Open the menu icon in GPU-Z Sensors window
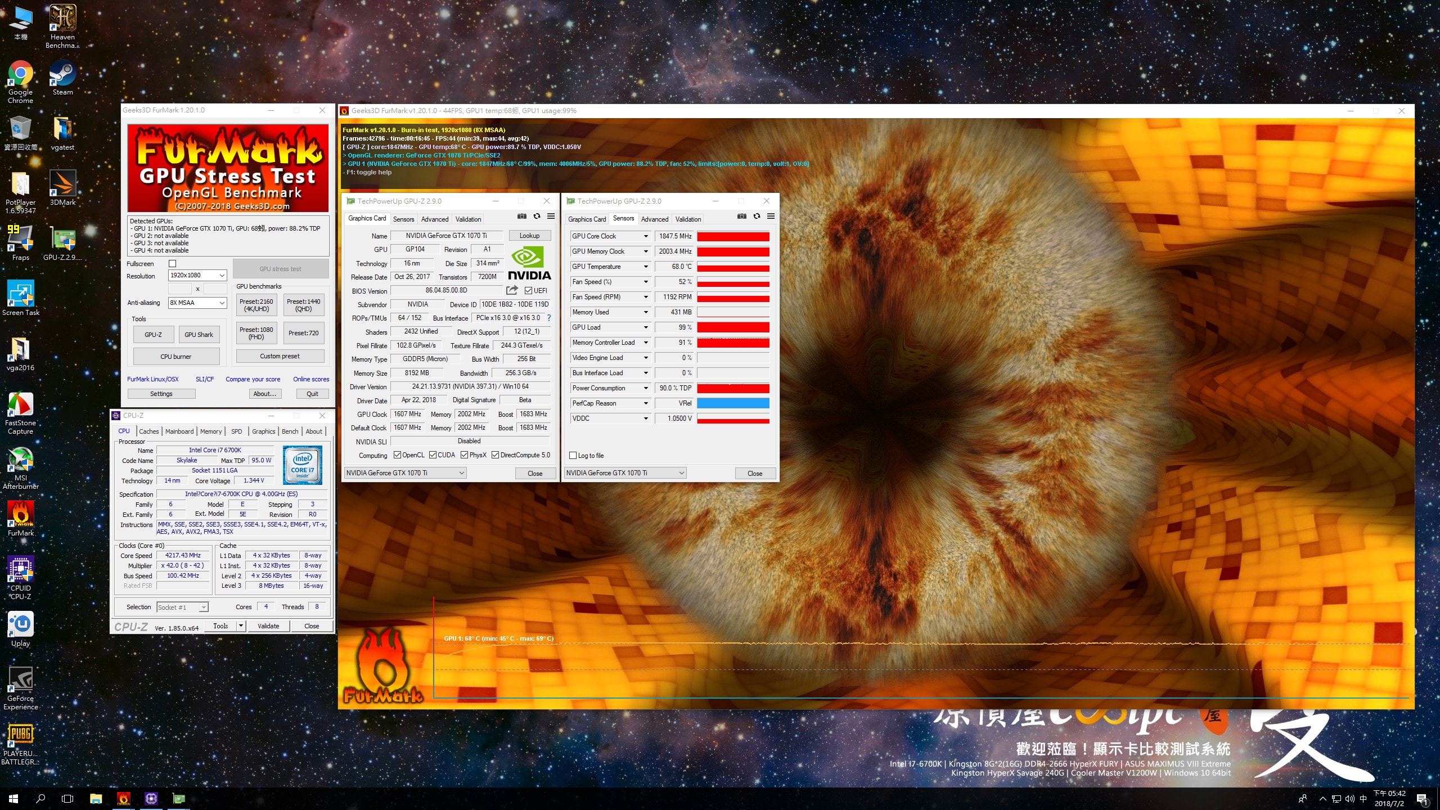Image resolution: width=1440 pixels, height=810 pixels. 771,217
